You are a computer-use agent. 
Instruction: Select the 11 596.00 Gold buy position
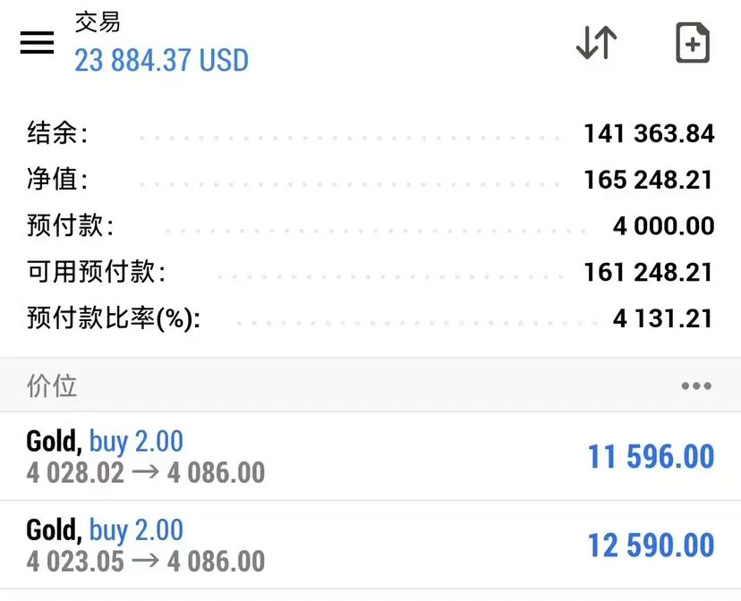point(370,456)
